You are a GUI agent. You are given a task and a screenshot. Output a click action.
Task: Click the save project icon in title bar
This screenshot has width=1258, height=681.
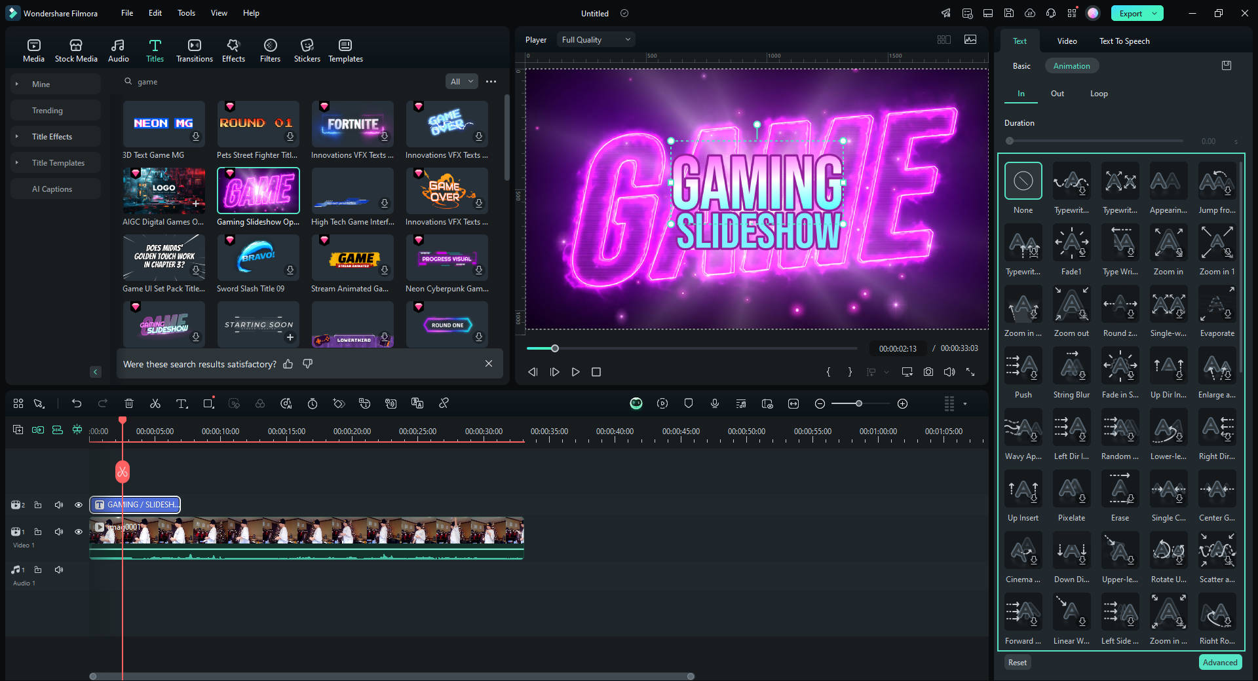[1009, 13]
